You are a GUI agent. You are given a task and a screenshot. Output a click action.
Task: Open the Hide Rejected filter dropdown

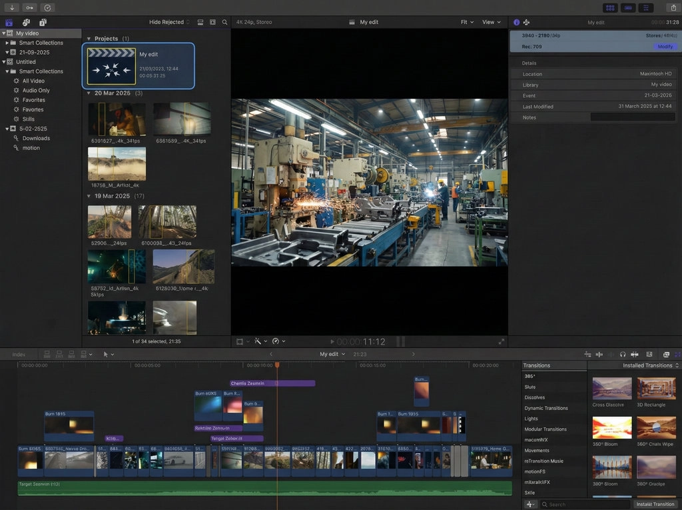(169, 22)
